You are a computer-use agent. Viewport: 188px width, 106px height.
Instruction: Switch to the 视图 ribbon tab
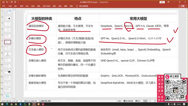66,6
